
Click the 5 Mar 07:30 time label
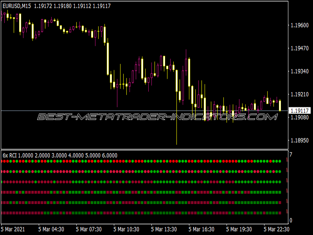click(89, 229)
